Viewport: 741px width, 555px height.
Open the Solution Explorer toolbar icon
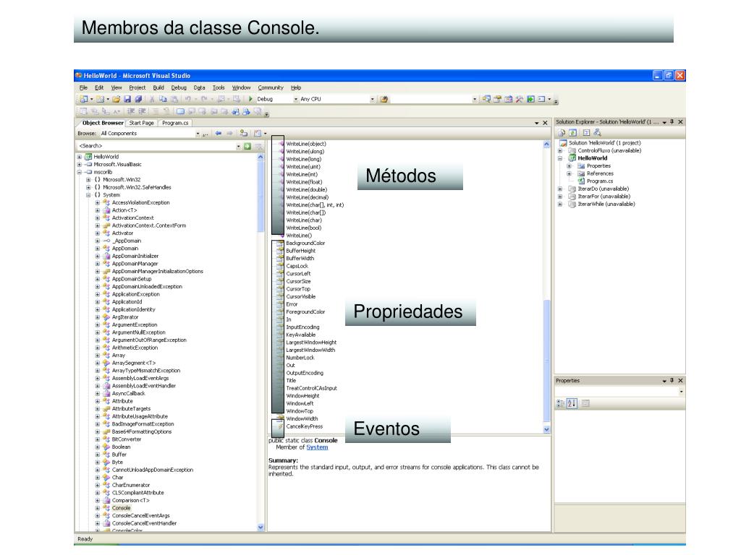[x=486, y=99]
